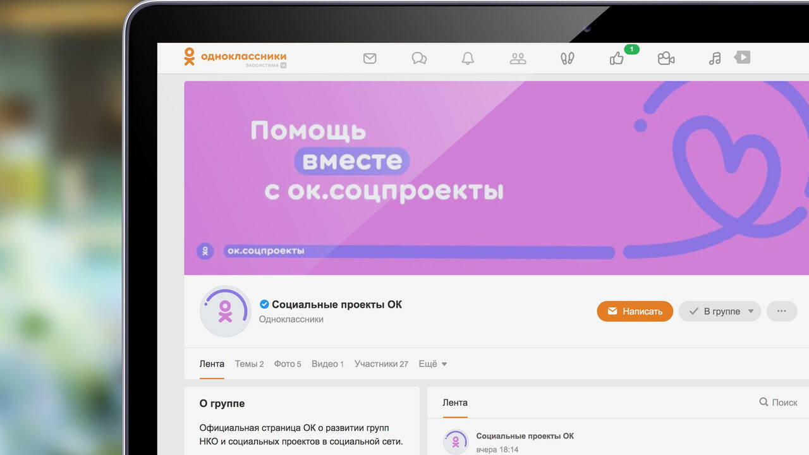
Task: Open the Темы 2 tab
Action: point(249,364)
